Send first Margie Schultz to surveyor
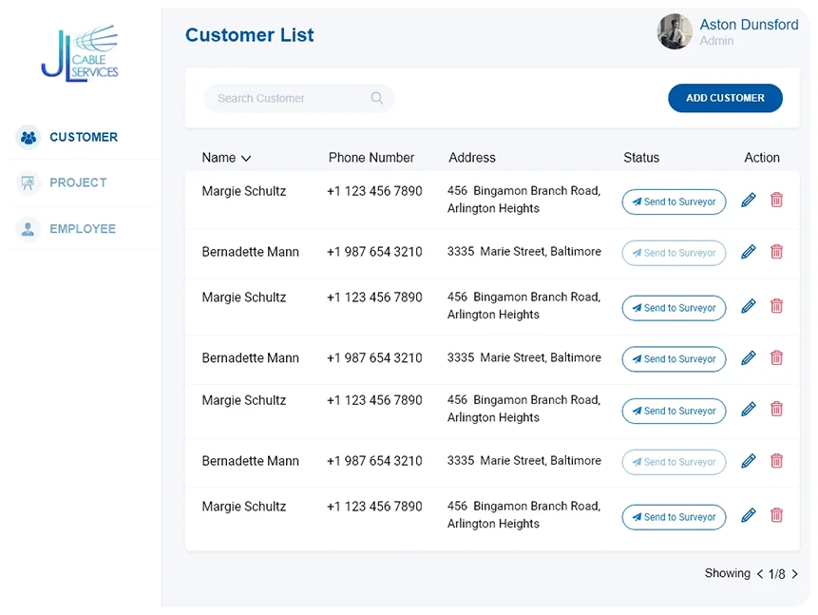 674,202
